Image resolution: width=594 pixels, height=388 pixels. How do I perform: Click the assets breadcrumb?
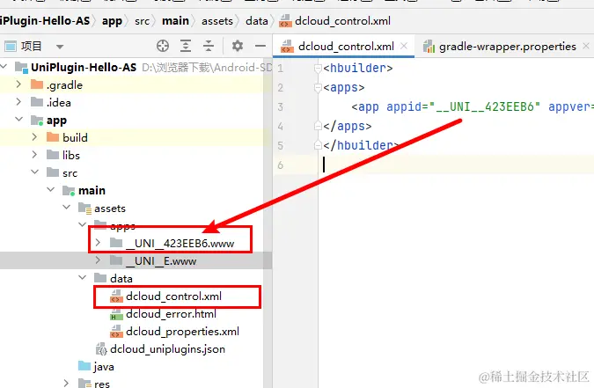coord(217,21)
